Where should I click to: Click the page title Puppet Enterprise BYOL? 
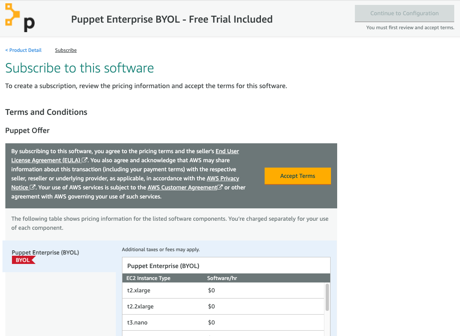(x=172, y=19)
